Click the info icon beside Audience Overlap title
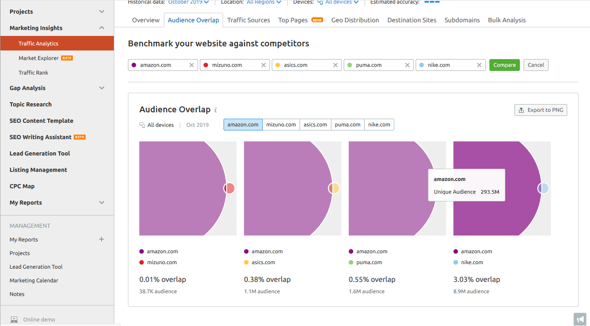This screenshot has width=590, height=326. 215,110
